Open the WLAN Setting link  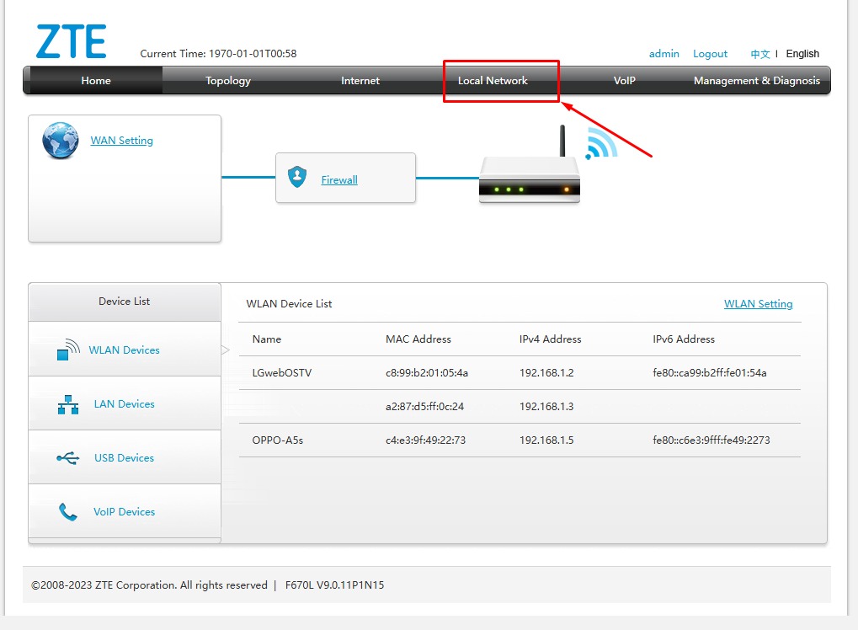click(758, 304)
